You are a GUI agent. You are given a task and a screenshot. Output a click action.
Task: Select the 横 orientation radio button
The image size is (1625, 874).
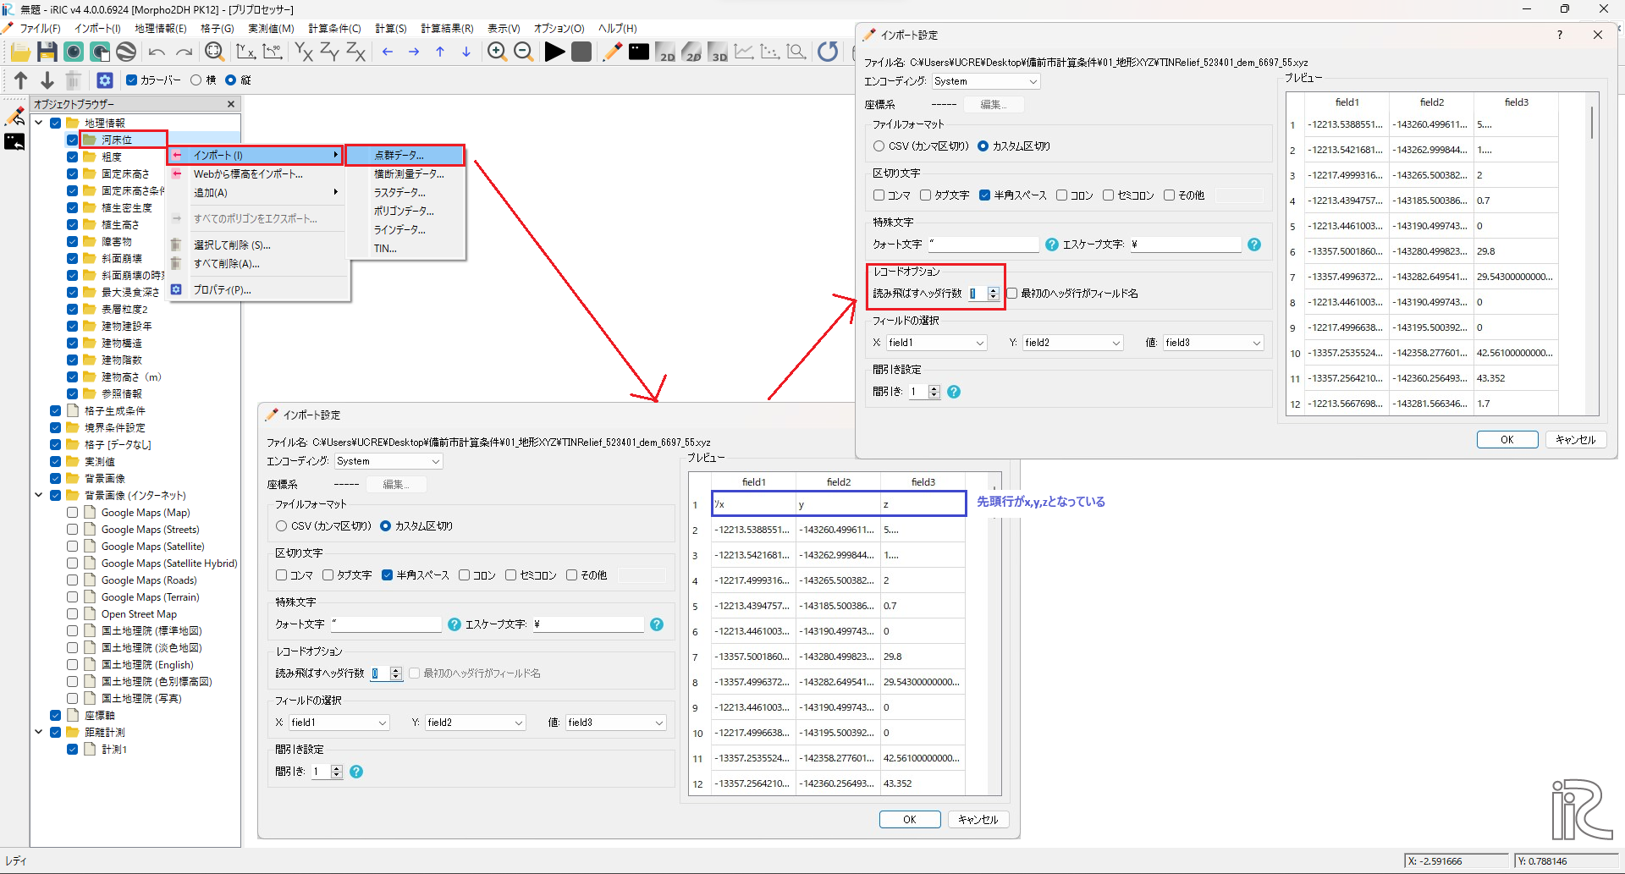click(196, 80)
